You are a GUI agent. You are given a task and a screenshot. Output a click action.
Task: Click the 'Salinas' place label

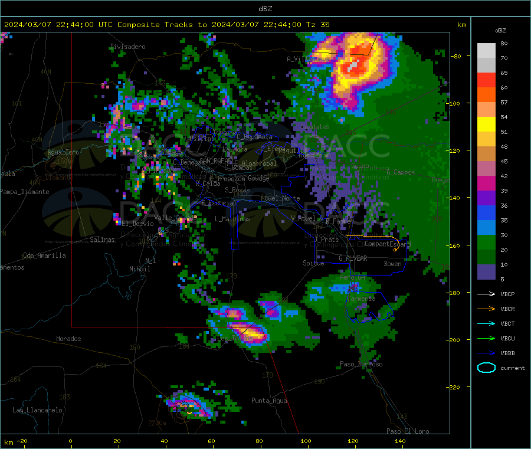pyautogui.click(x=102, y=240)
